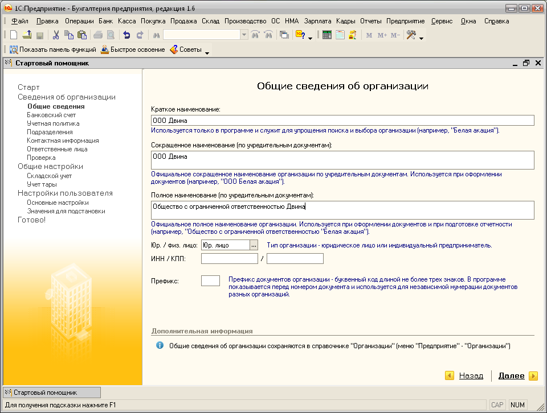
Task: Click the Find binoculars icon
Action: pos(156,35)
